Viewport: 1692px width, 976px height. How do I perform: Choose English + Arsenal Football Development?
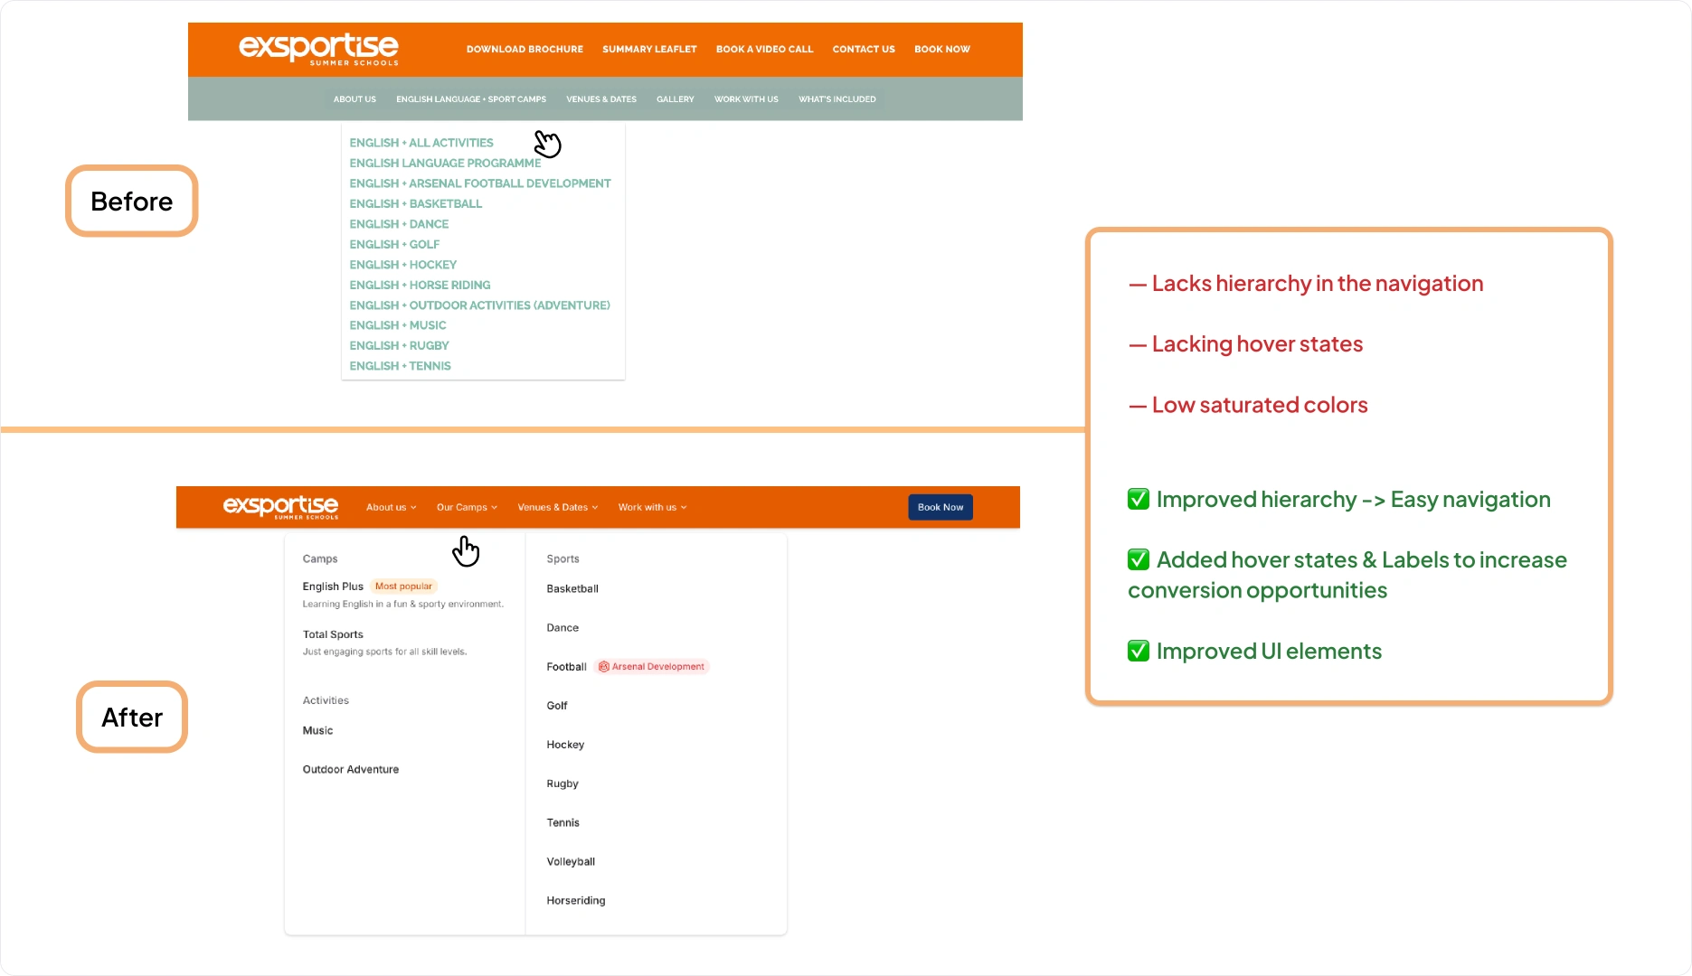pyautogui.click(x=480, y=183)
